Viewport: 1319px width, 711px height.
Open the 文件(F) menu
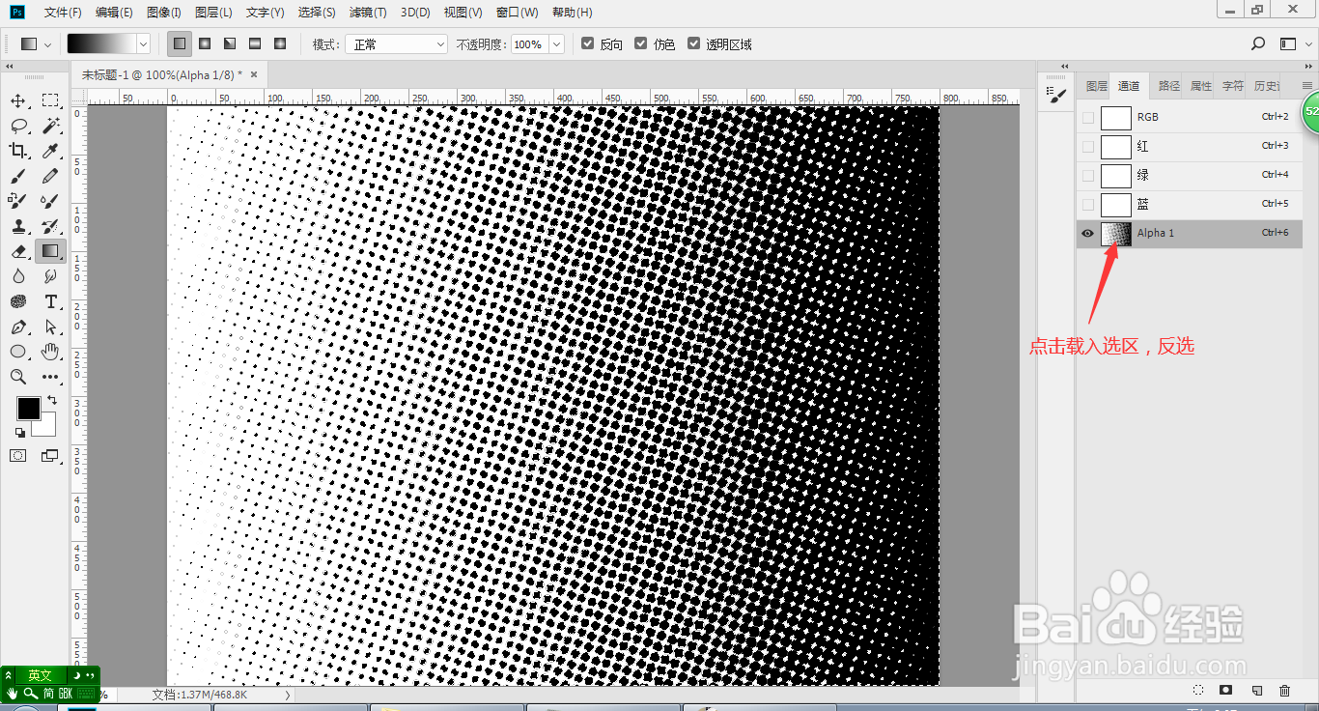pyautogui.click(x=63, y=13)
